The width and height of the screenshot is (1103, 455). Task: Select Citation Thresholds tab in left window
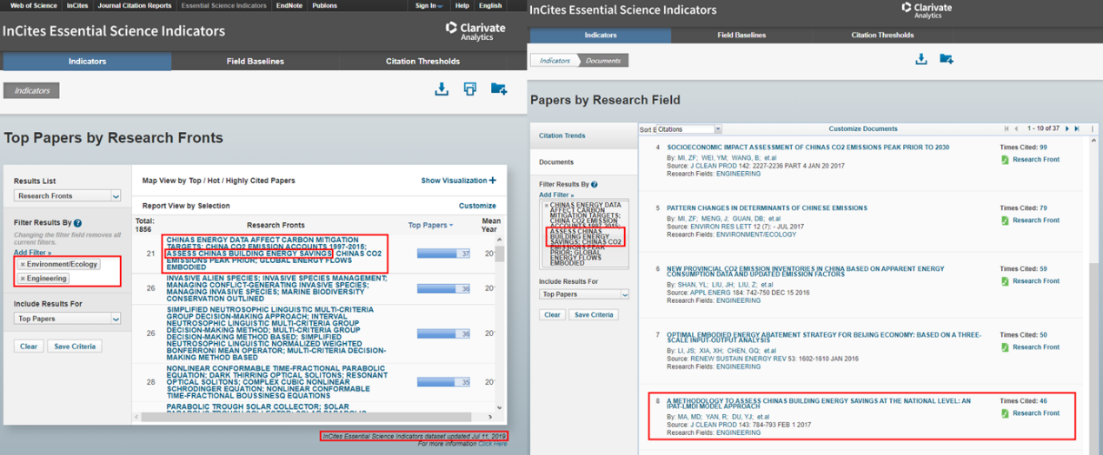(x=422, y=62)
